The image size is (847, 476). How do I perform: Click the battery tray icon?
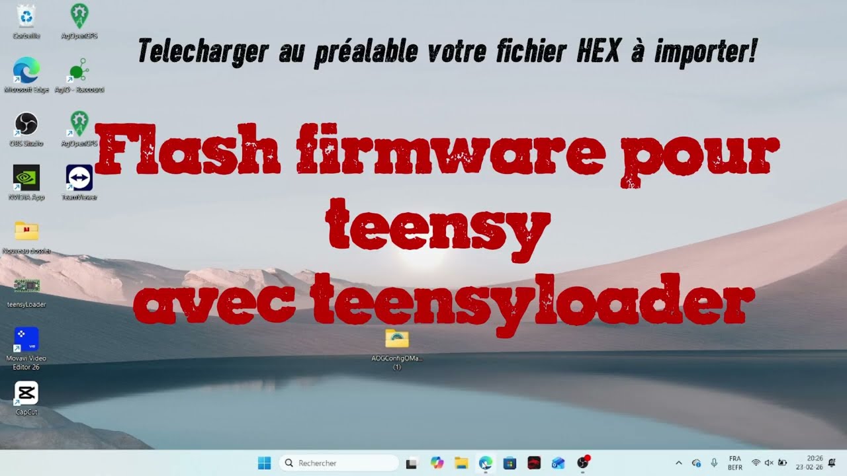[782, 463]
